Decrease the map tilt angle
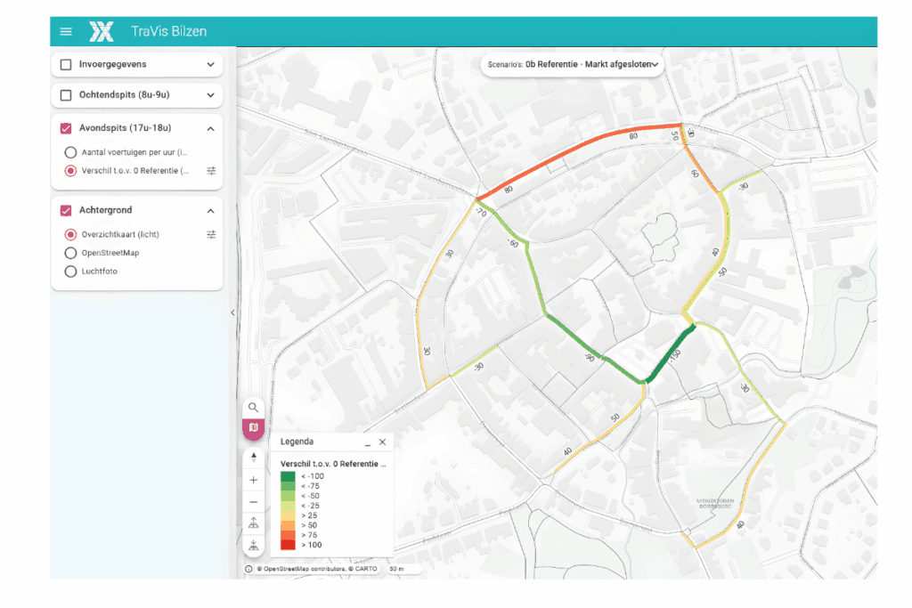The width and height of the screenshot is (912, 608). 254,545
